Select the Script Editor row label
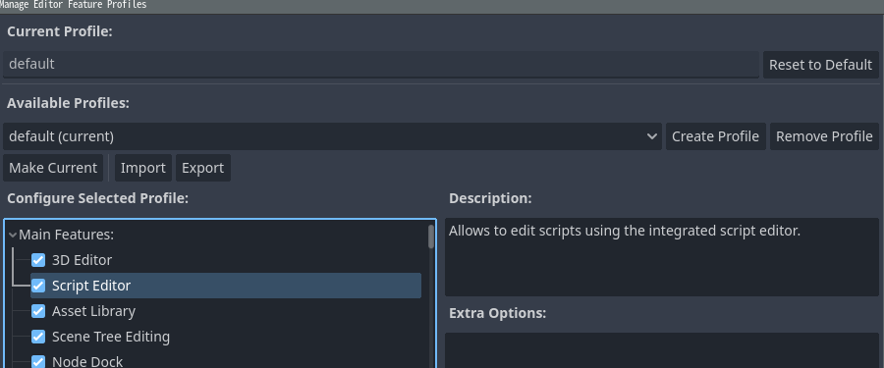884x368 pixels. (x=91, y=286)
